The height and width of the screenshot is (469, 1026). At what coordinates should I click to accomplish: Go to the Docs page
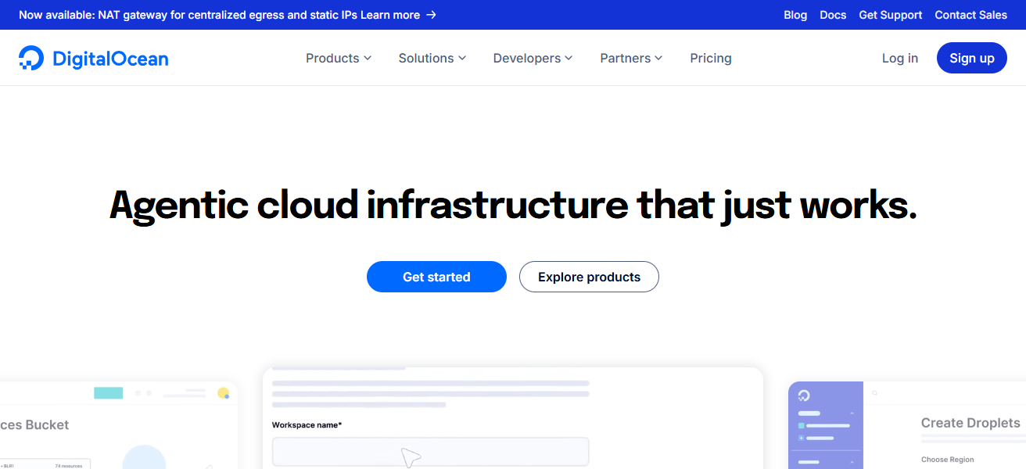pos(833,15)
